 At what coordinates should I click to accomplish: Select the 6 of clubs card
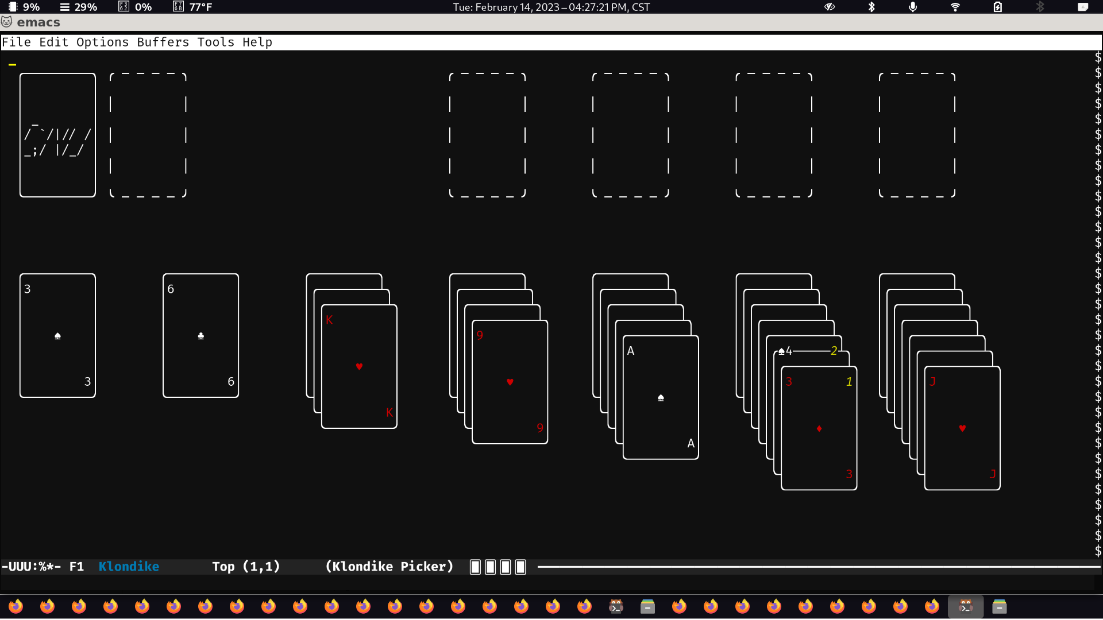pos(200,335)
